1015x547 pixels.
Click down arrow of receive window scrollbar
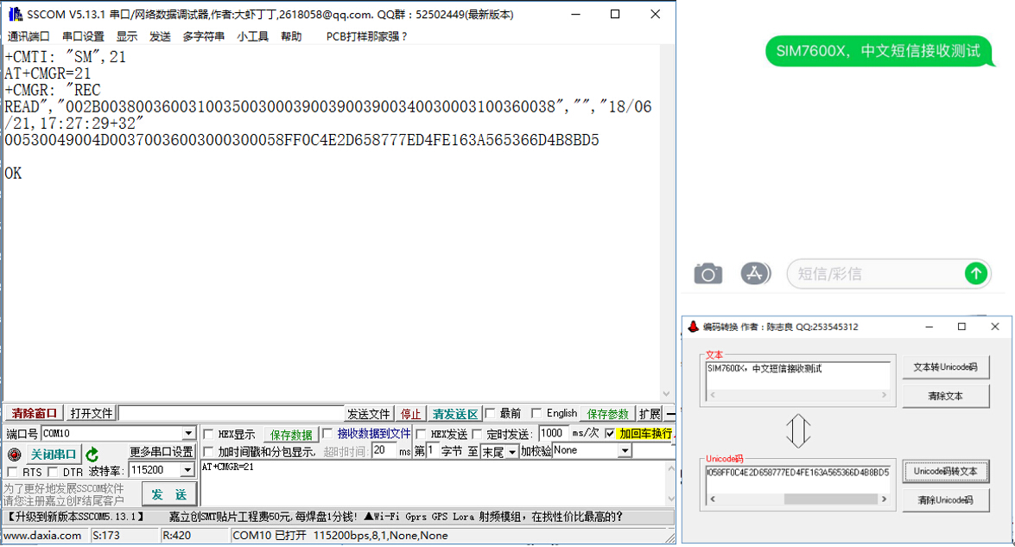666,393
